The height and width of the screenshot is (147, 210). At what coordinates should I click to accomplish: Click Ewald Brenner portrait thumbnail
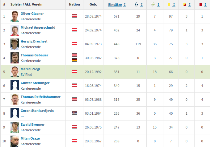click(15, 127)
